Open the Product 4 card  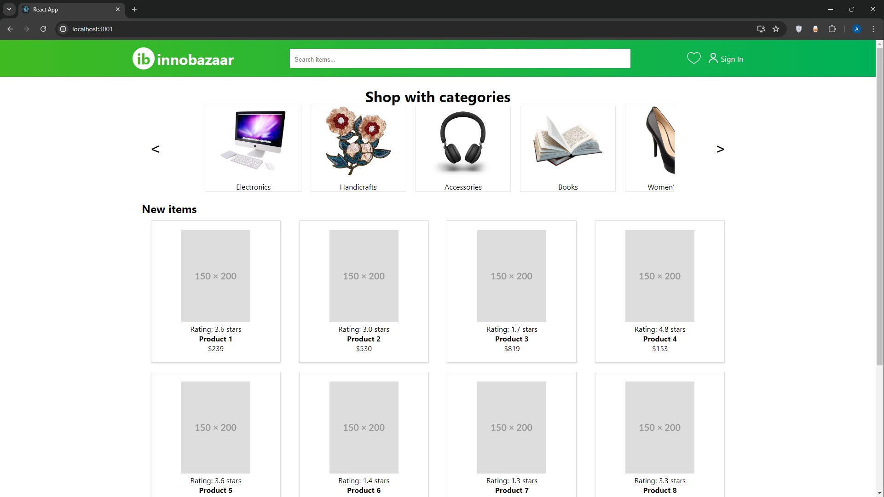[659, 291]
